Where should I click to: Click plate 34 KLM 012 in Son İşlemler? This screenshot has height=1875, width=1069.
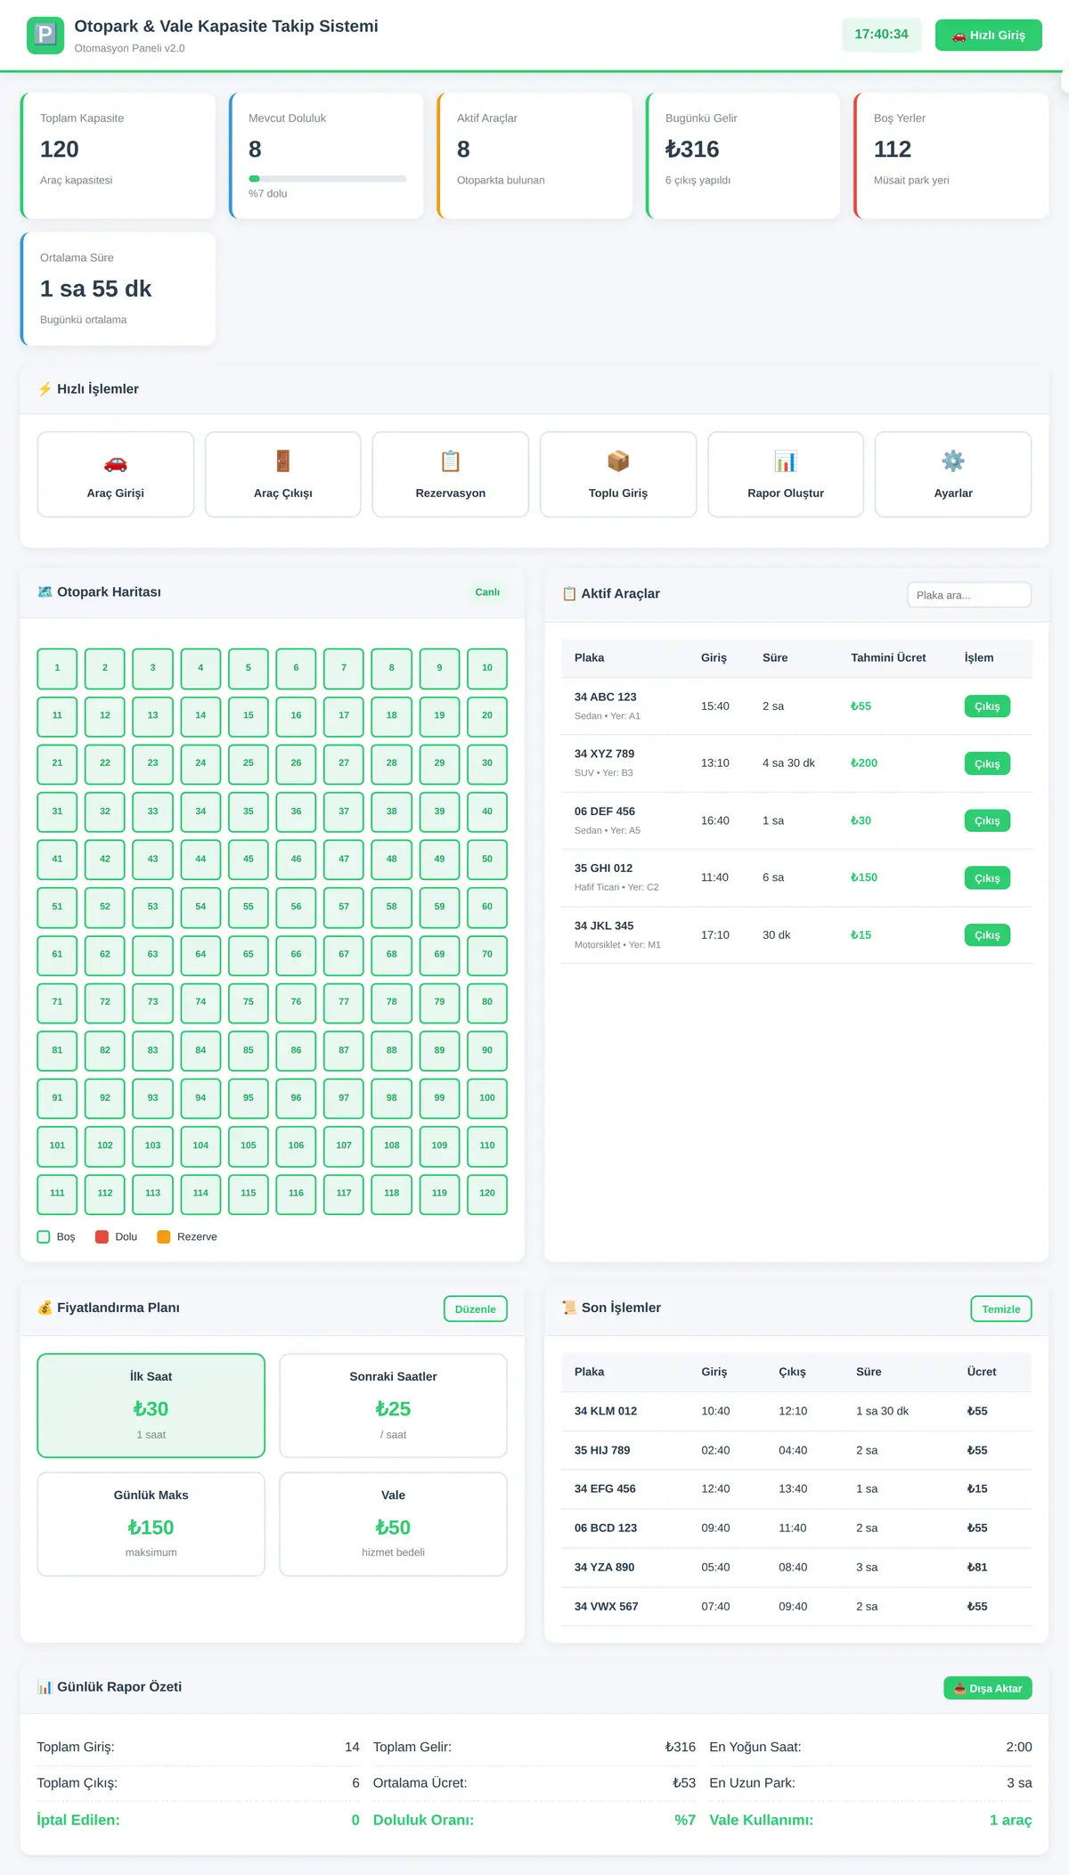click(x=606, y=1411)
